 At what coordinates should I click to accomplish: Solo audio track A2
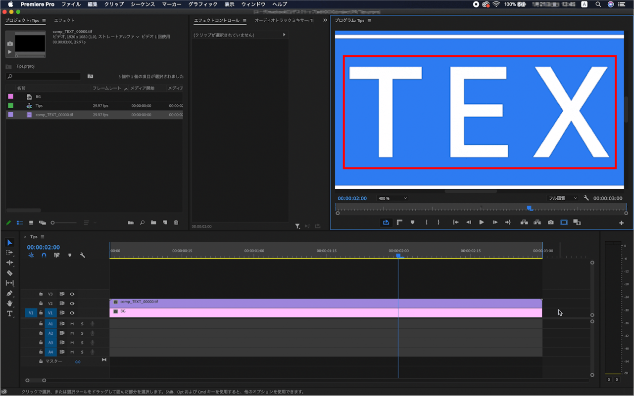pyautogui.click(x=82, y=333)
